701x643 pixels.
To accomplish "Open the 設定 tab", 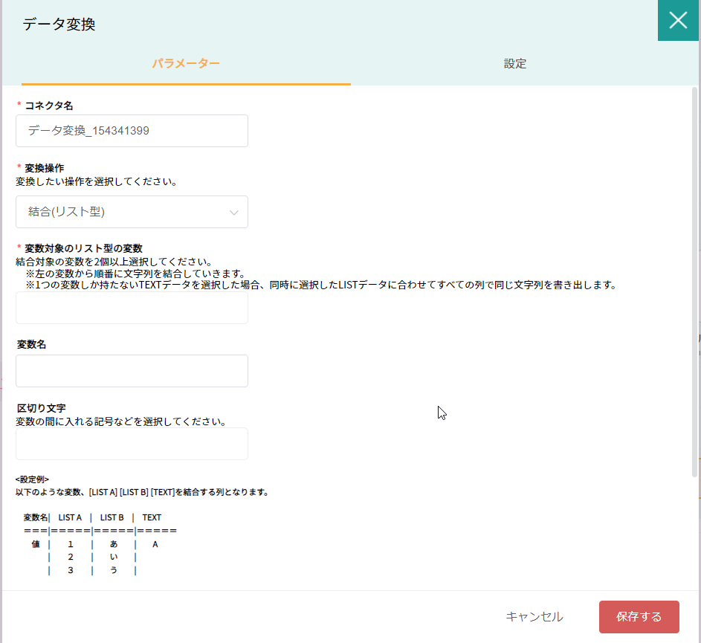I will (514, 64).
